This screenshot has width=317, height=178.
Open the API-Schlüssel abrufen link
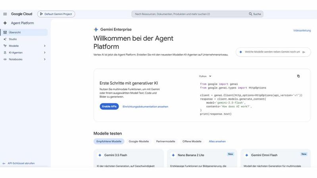[21, 163]
